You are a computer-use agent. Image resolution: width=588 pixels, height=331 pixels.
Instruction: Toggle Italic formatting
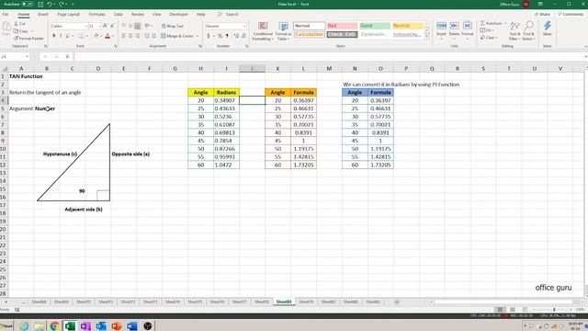pyautogui.click(x=61, y=36)
